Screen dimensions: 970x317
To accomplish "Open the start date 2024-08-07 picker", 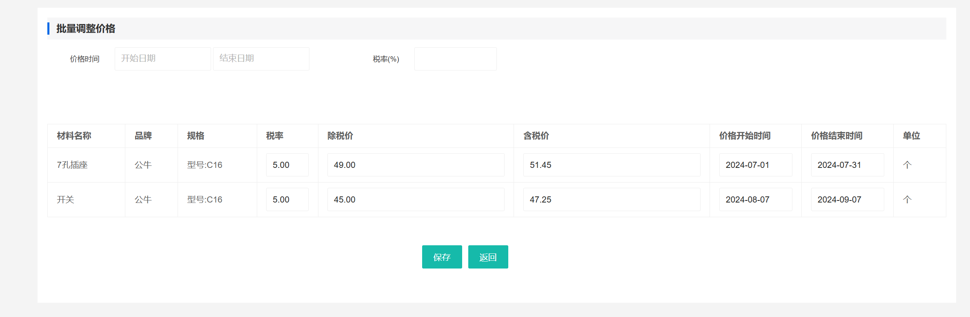I will point(755,200).
